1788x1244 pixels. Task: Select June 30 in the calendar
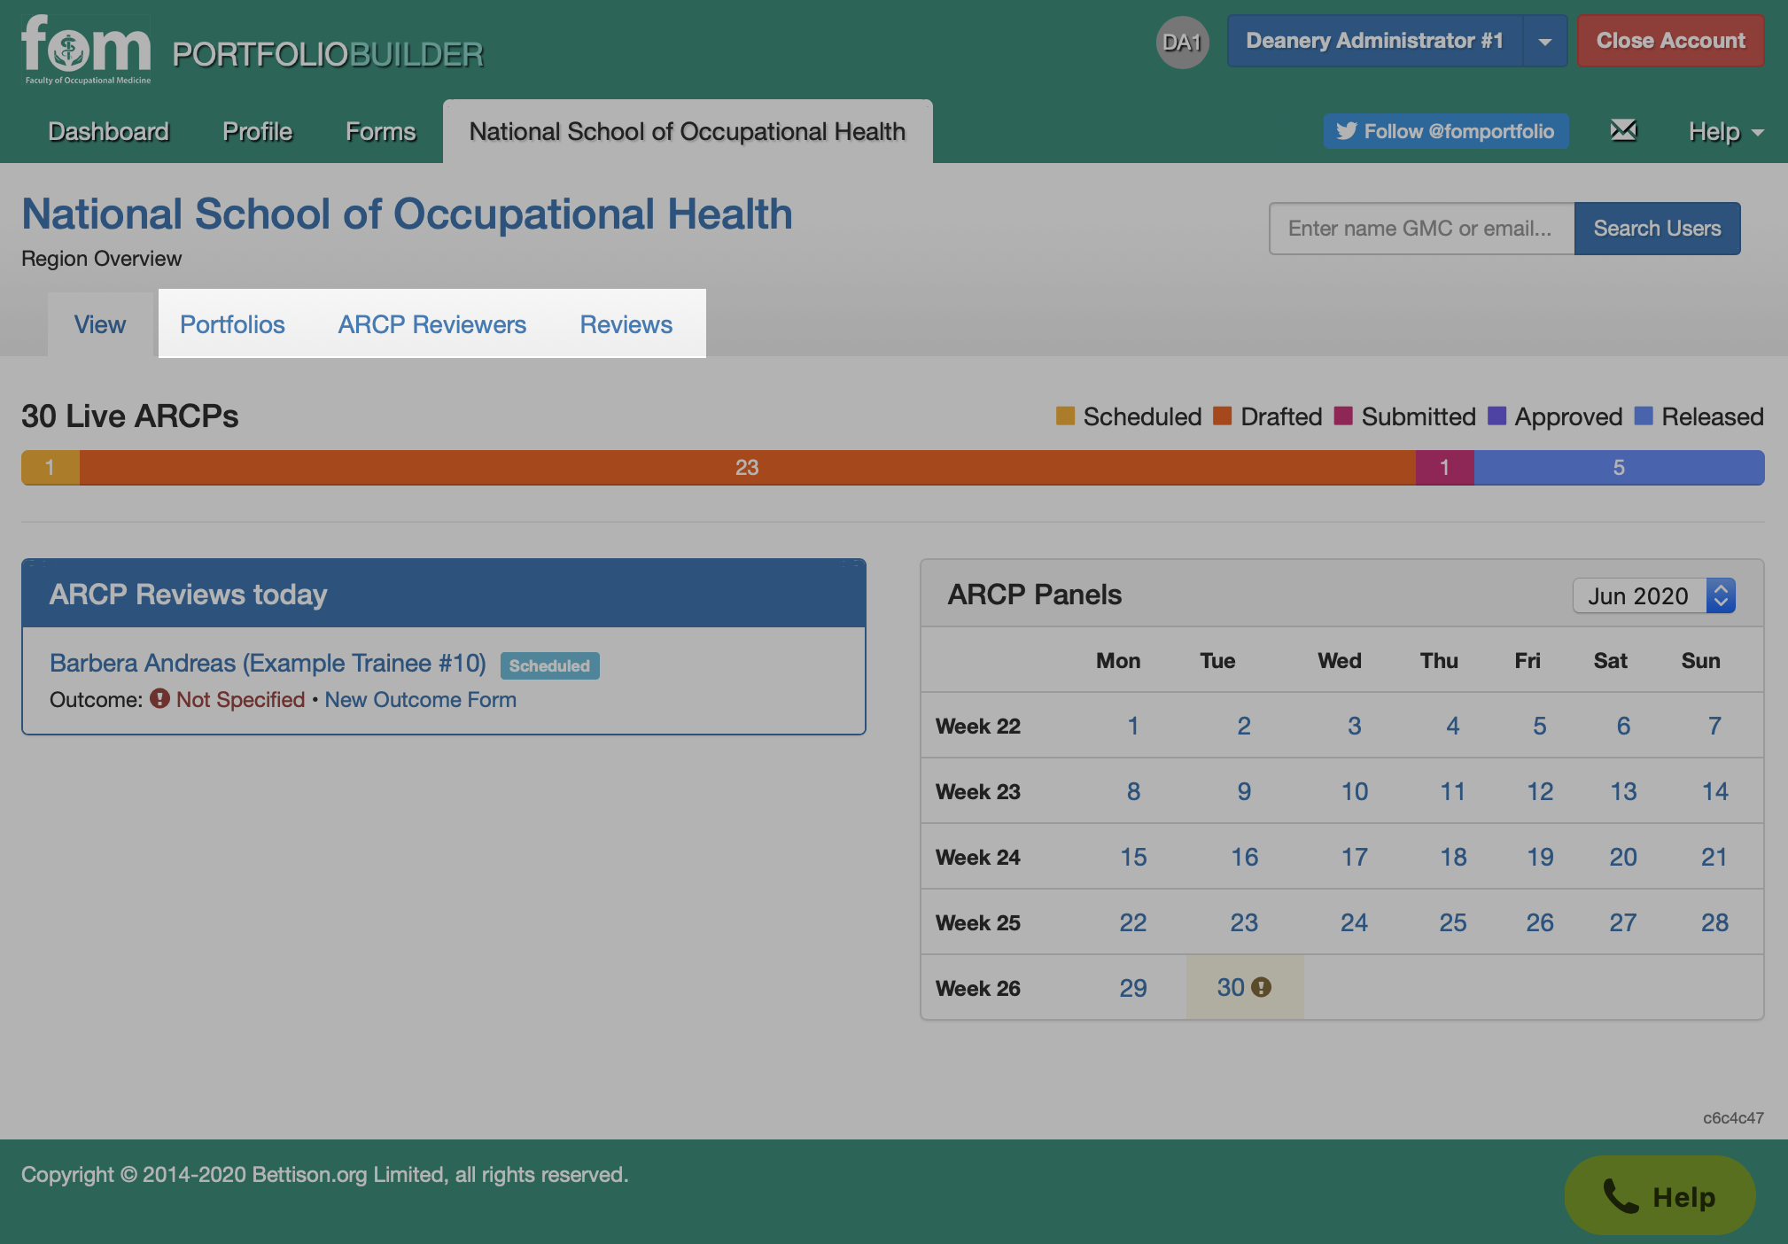[x=1231, y=987]
